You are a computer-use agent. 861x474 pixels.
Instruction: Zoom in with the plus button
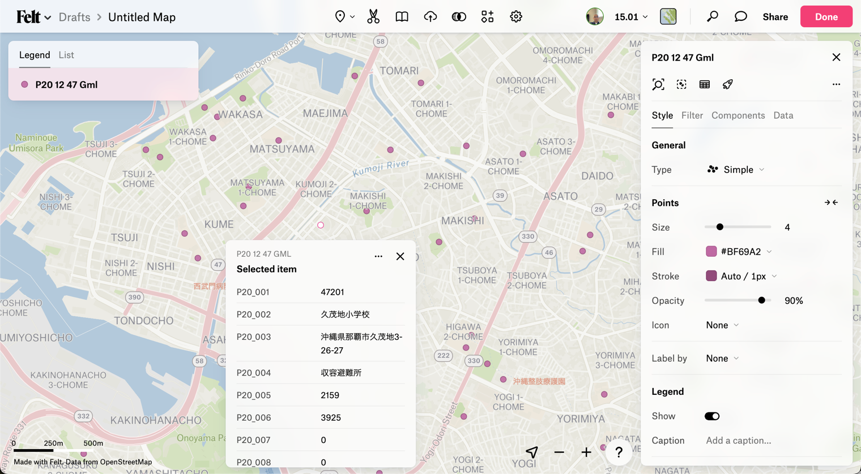point(586,453)
